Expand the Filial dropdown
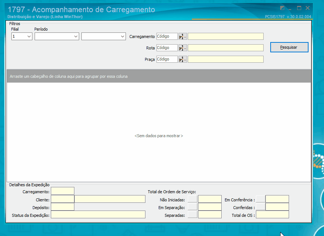The height and width of the screenshot is (236, 324). pyautogui.click(x=29, y=37)
